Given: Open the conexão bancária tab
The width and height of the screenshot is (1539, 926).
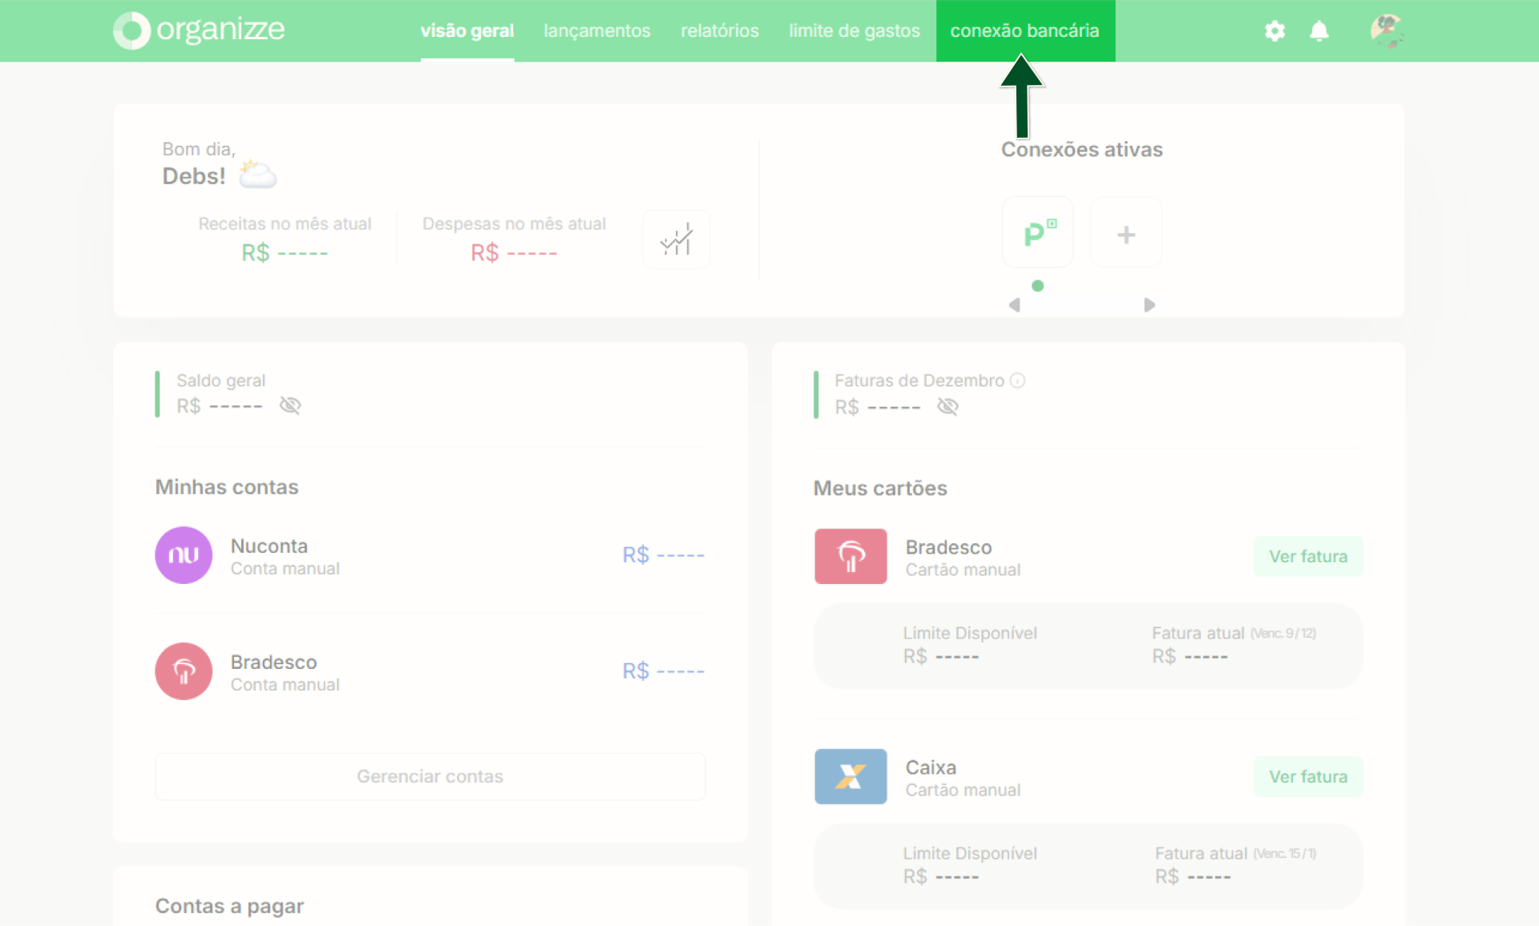Looking at the screenshot, I should coord(1025,30).
